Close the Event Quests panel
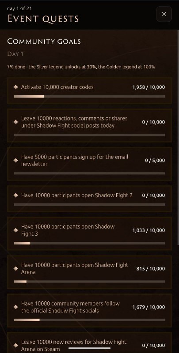179x353 pixels. pos(164,14)
